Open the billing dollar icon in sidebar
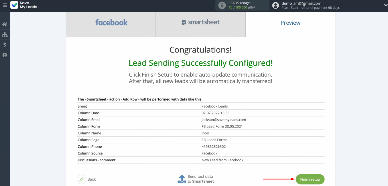The image size is (388, 186). point(5,45)
